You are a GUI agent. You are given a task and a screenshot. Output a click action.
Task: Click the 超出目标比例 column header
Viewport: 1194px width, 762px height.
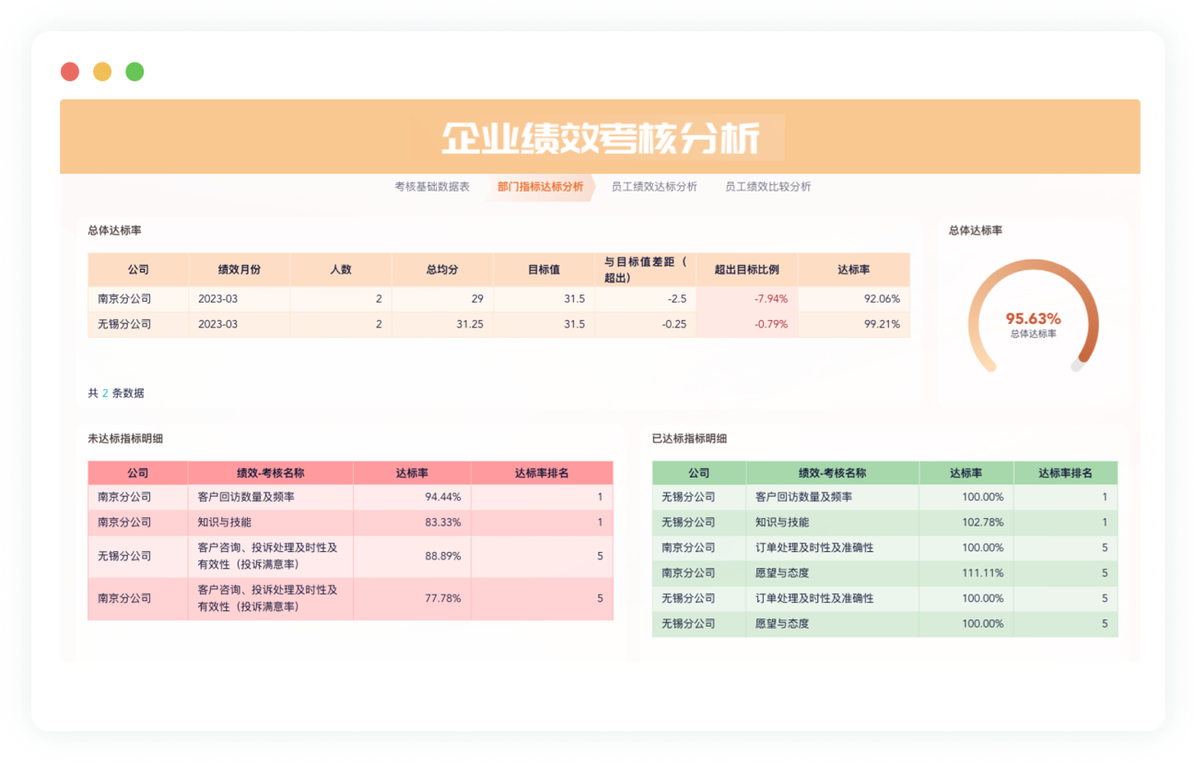[x=748, y=269]
